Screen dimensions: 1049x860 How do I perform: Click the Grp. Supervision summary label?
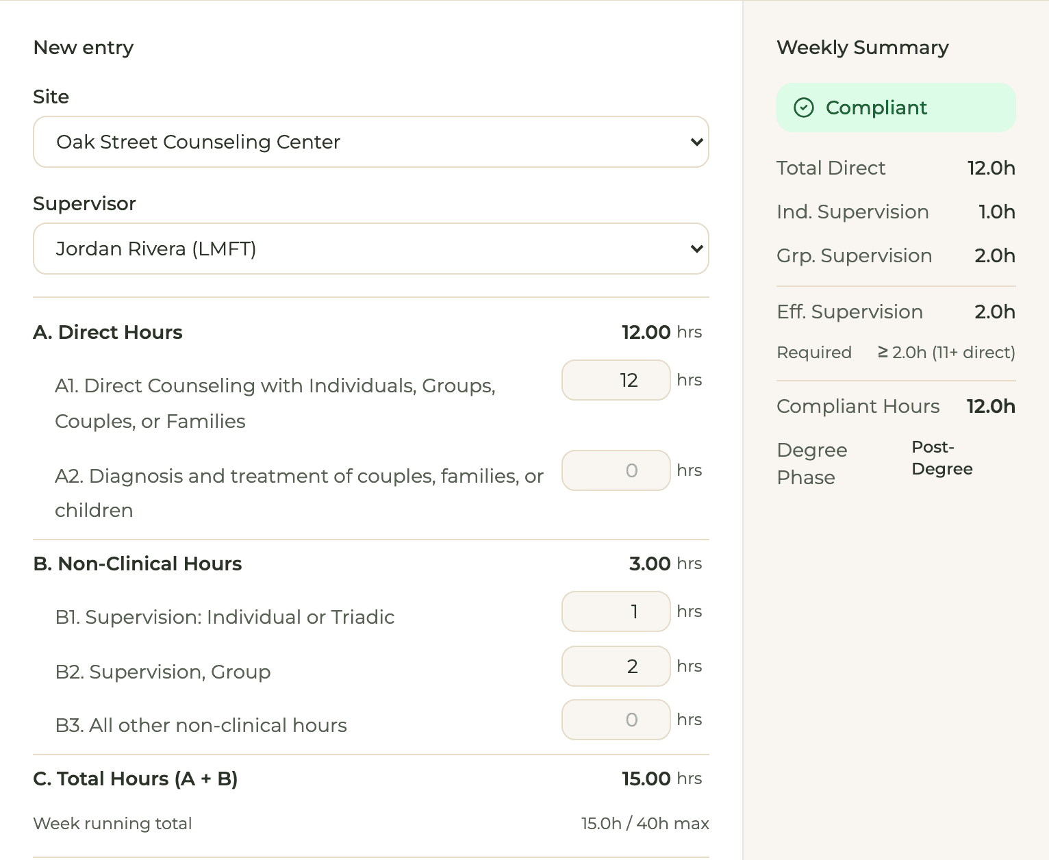click(855, 255)
